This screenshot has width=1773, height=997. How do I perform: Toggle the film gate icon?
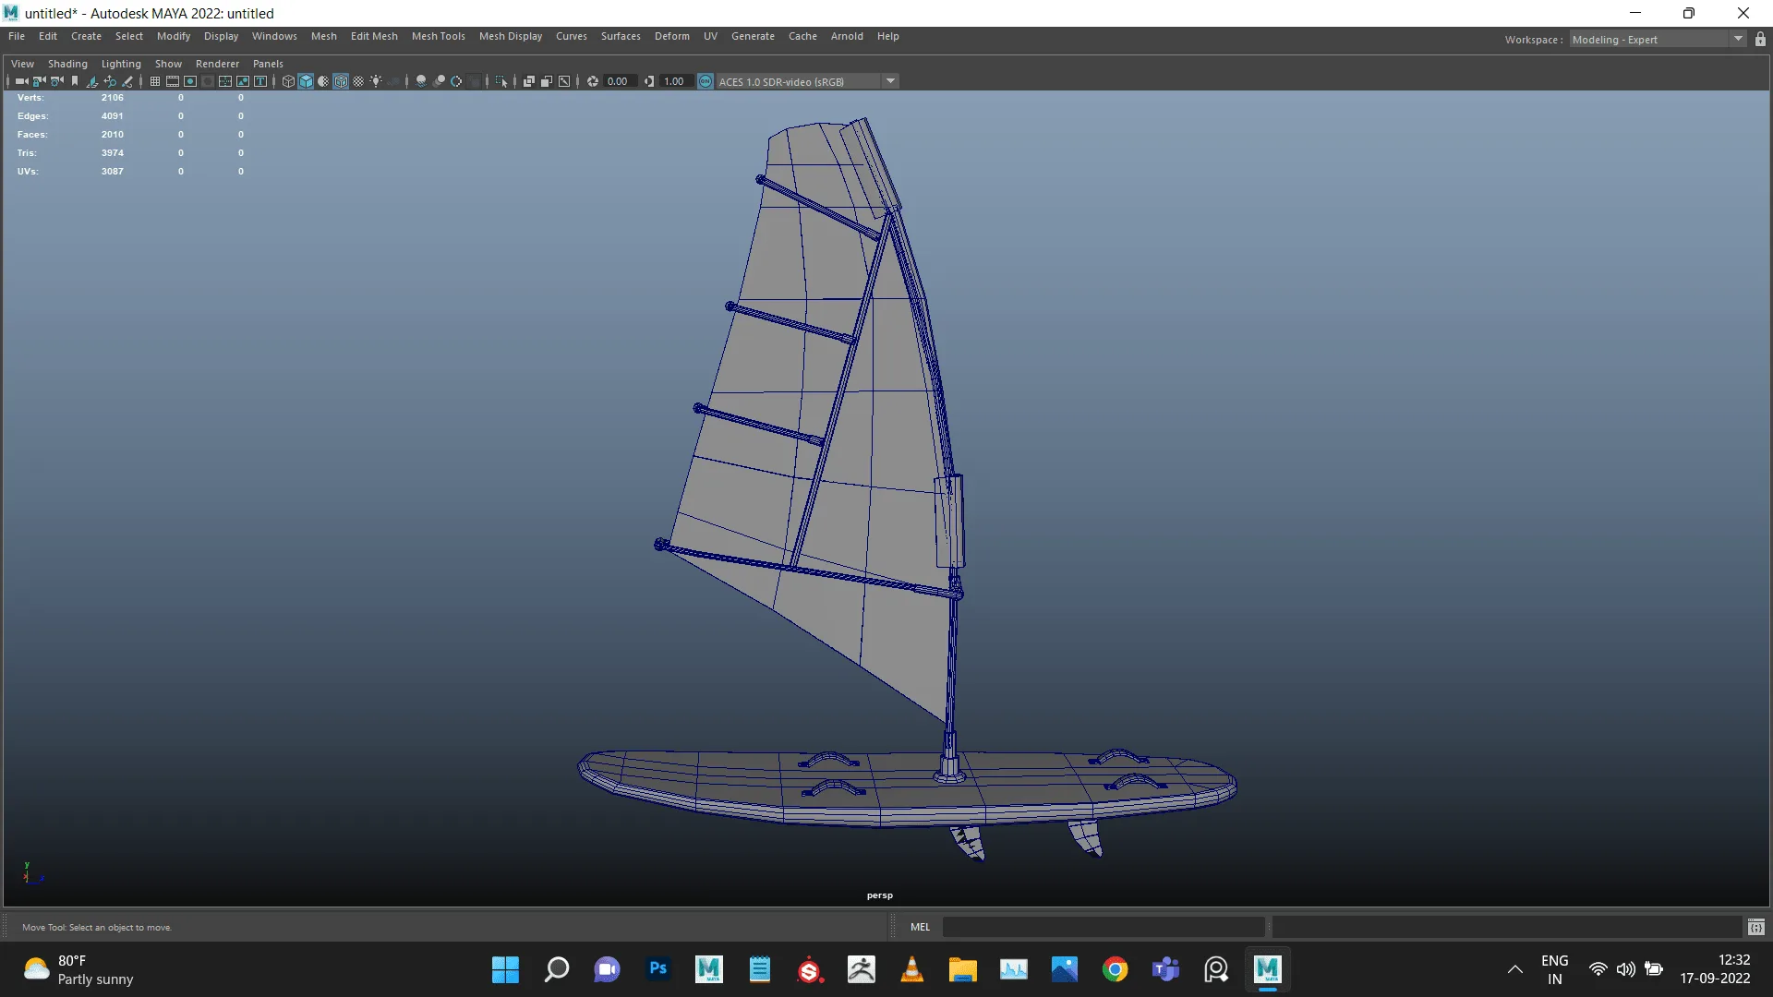click(x=173, y=81)
